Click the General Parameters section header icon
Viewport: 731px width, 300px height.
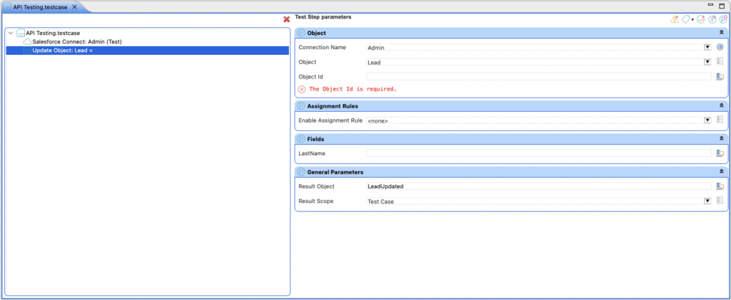click(301, 172)
